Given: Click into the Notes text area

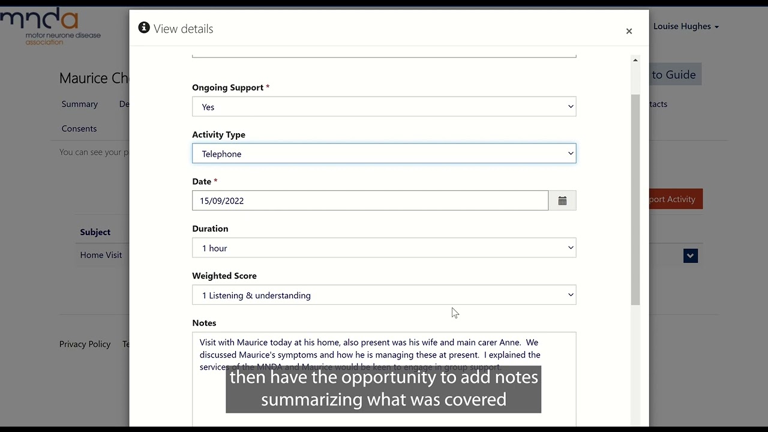Looking at the screenshot, I should [x=384, y=379].
